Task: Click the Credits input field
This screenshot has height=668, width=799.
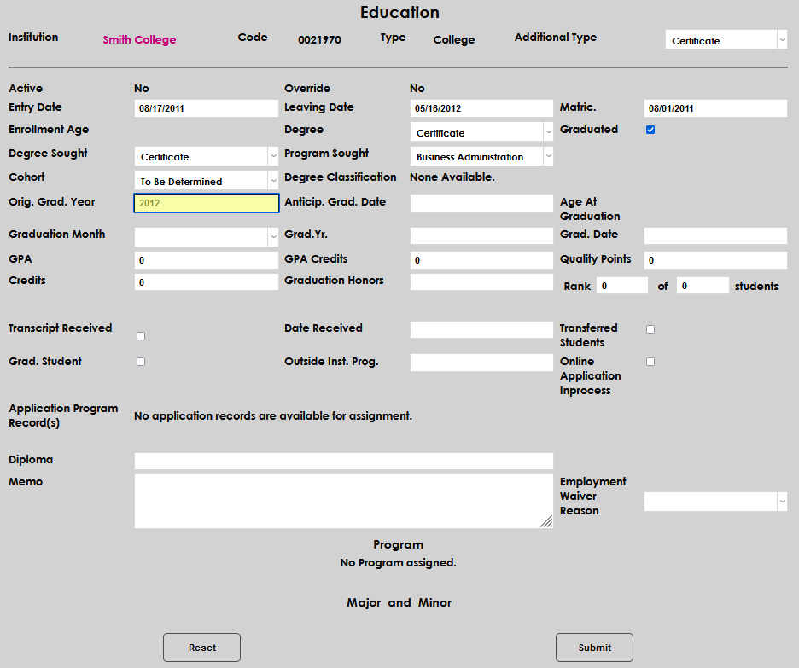Action: 207,282
